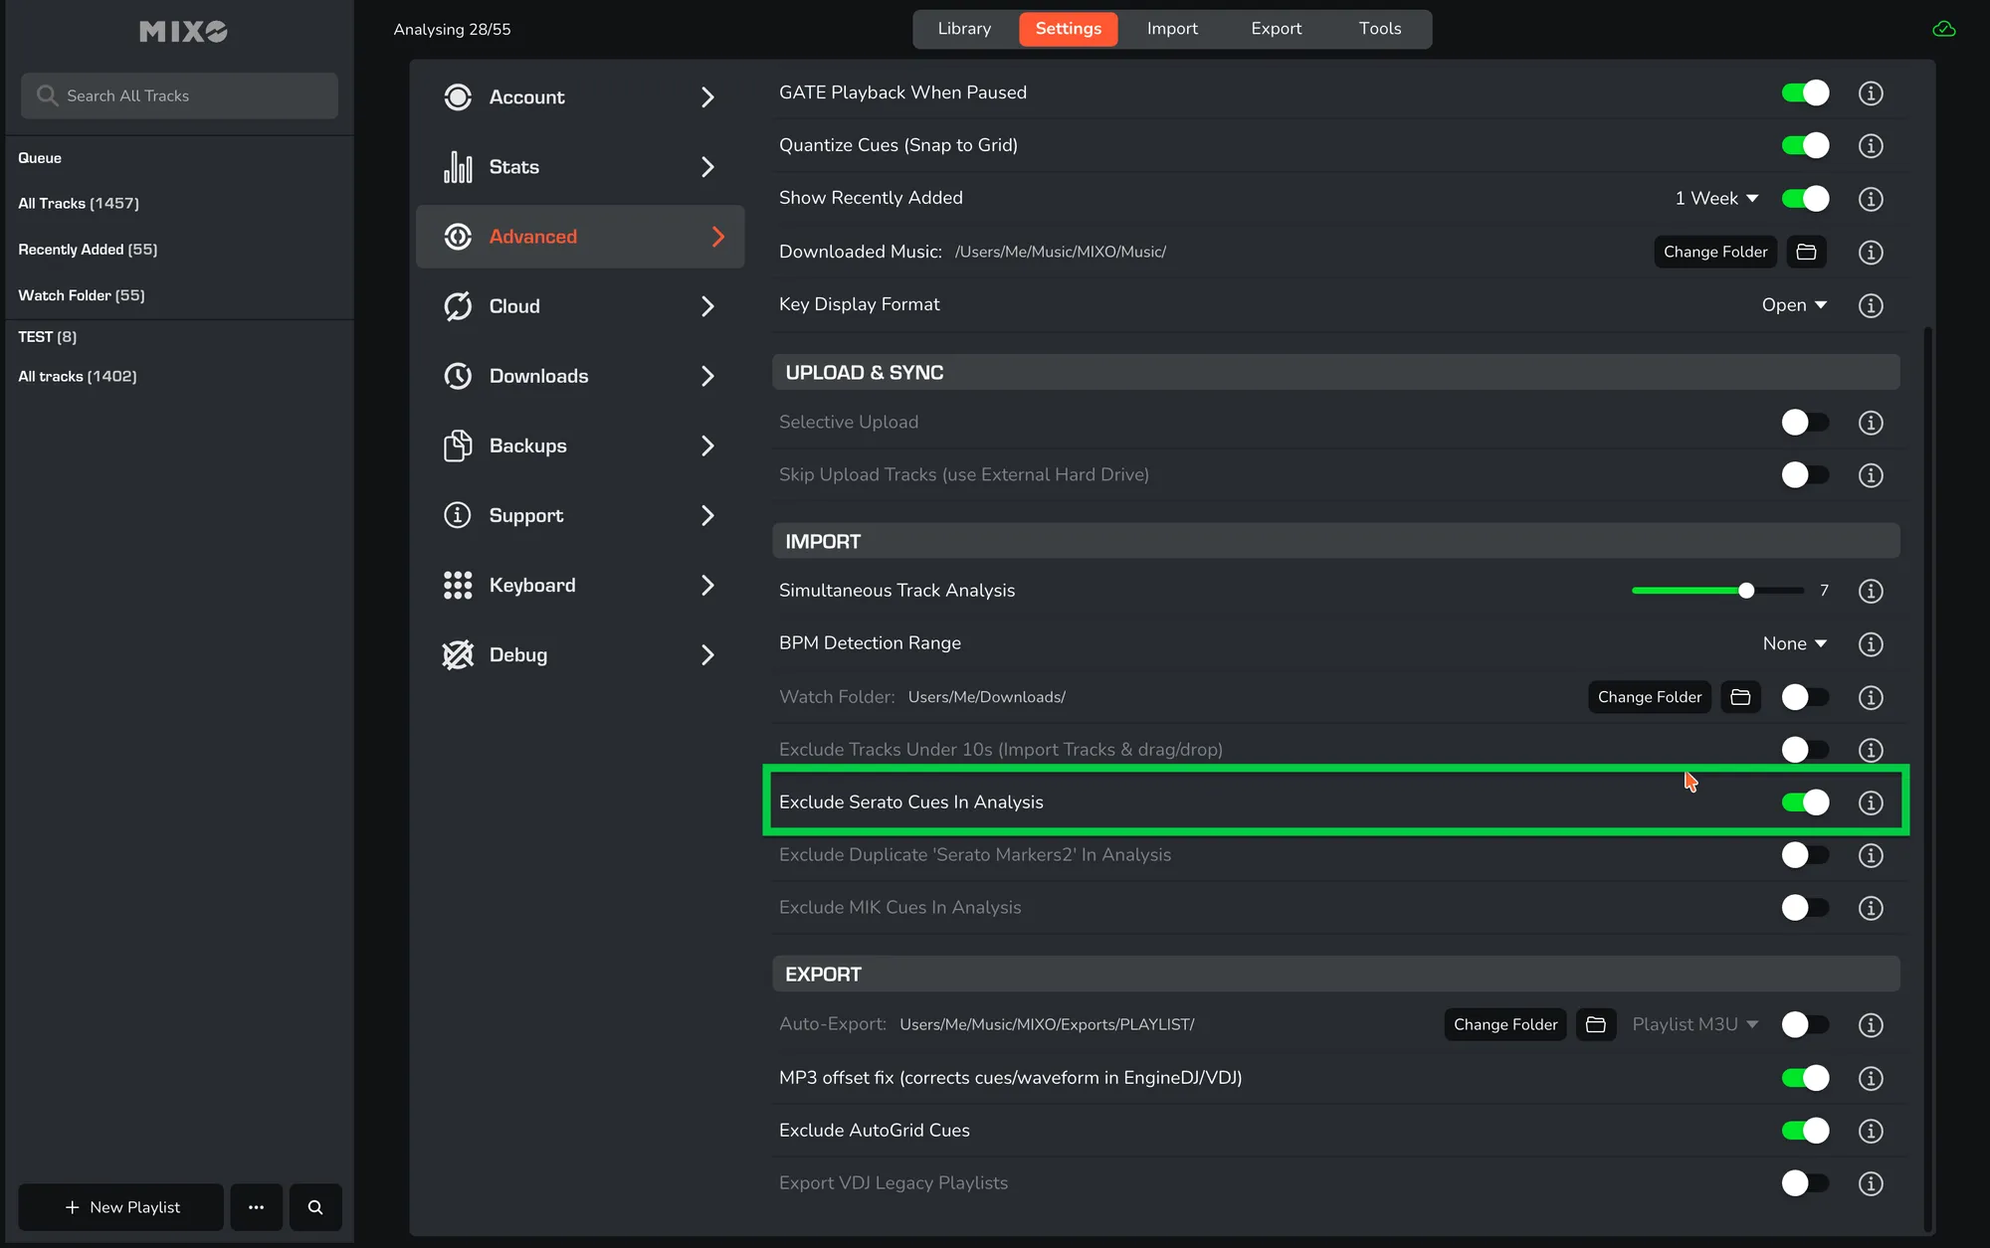Open the 1 Week dropdown

pyautogui.click(x=1716, y=198)
